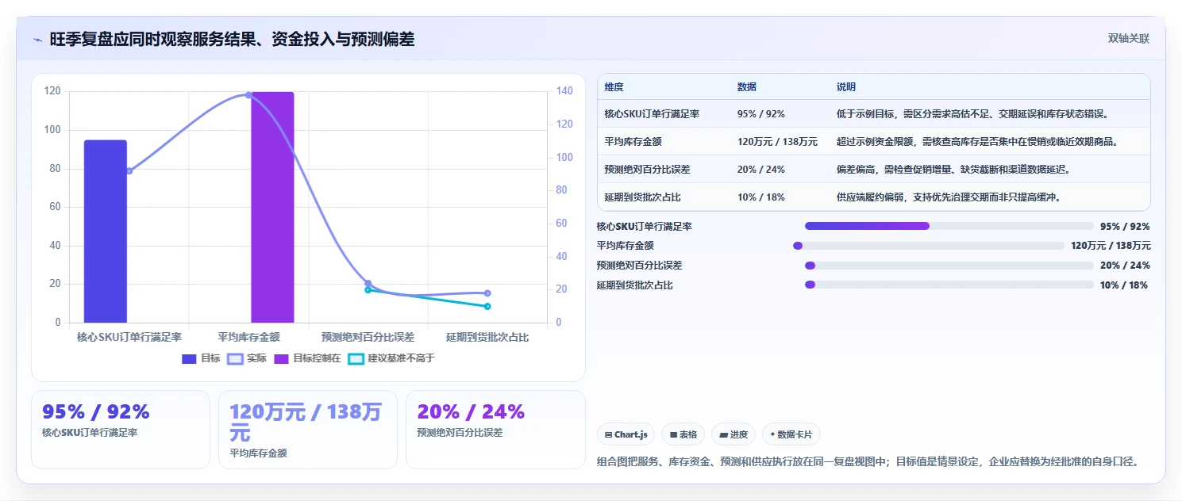This screenshot has width=1182, height=501.
Task: Click the 数据卡片 tag chip
Action: pos(791,434)
